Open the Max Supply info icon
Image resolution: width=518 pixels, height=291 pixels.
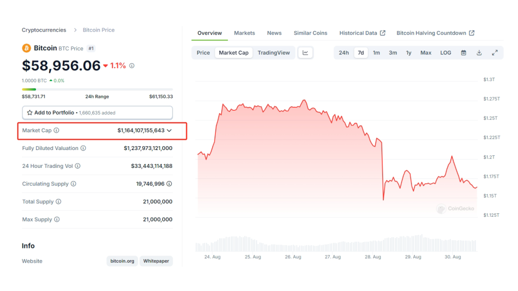coord(57,220)
